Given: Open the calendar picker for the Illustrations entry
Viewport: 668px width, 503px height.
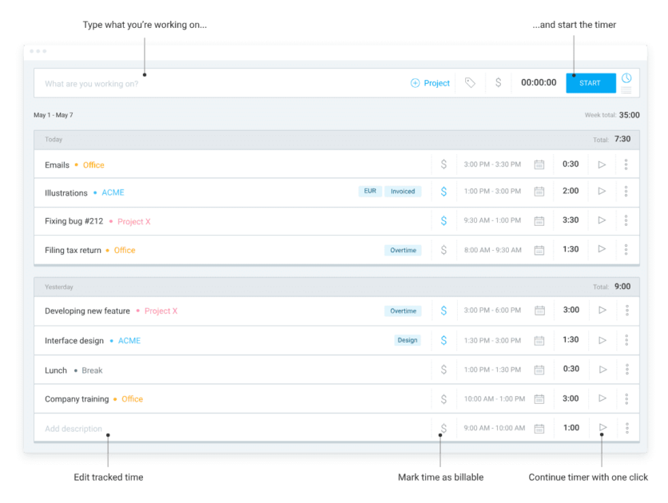Looking at the screenshot, I should (x=539, y=191).
